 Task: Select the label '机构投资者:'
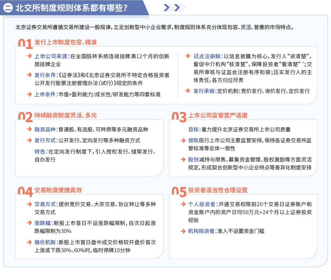(x=203, y=231)
